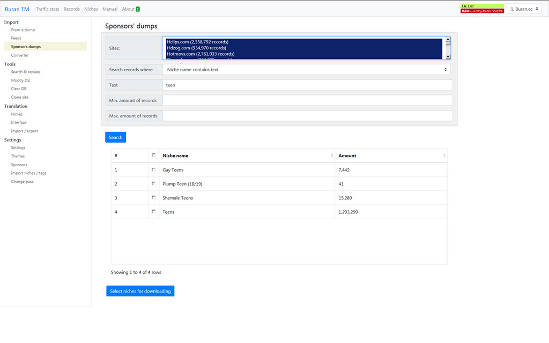Image resolution: width=549 pixels, height=343 pixels.
Task: Open Feeds in sidebar
Action: [16, 38]
